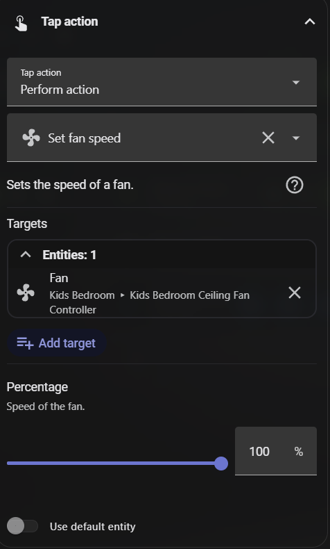Click the Kids Bedroom fan entity icon
The height and width of the screenshot is (549, 330).
point(26,293)
